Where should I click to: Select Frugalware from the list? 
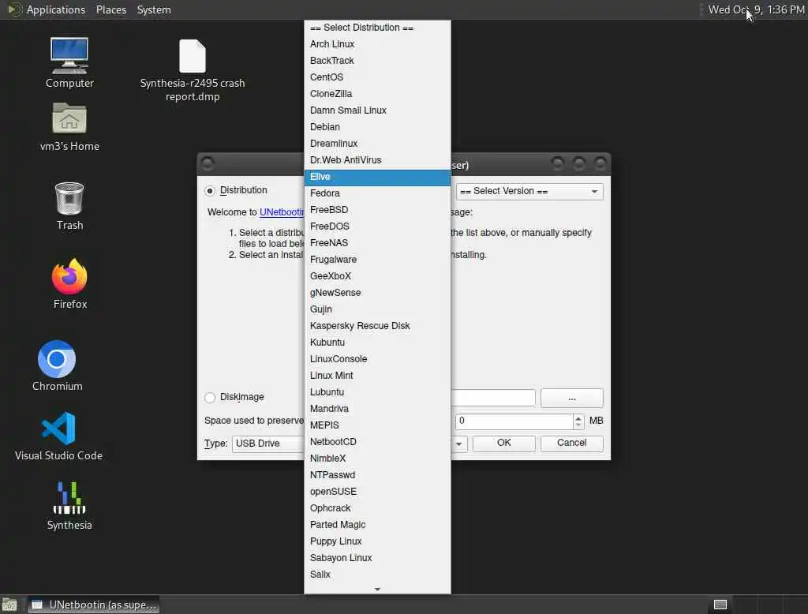click(x=377, y=260)
